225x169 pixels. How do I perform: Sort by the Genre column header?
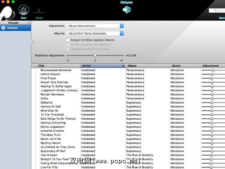click(185, 66)
